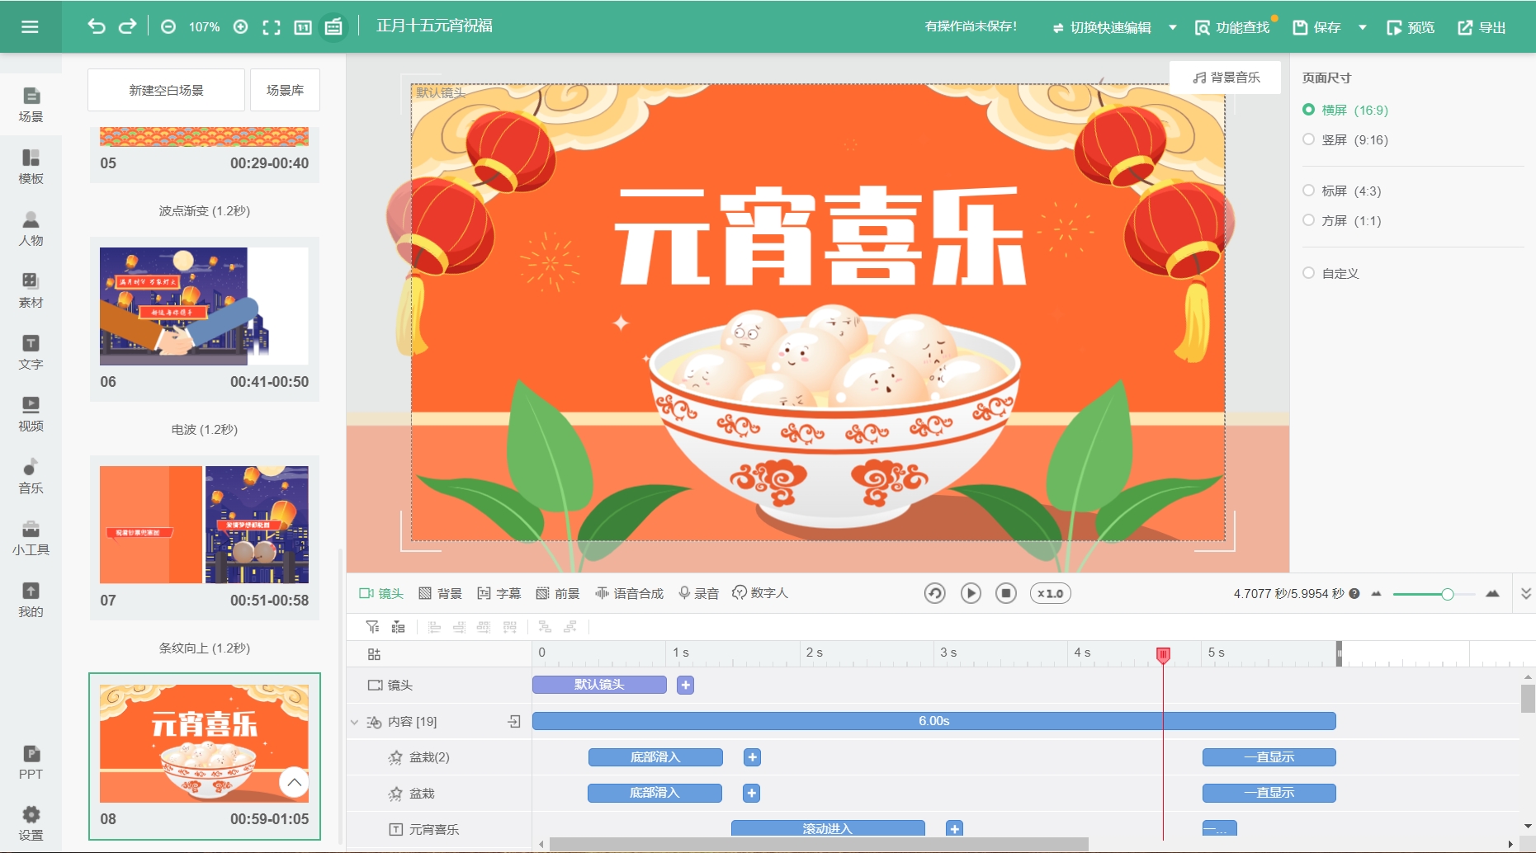This screenshot has width=1536, height=853.
Task: Select 竖屏 (9:16) page size
Action: tap(1345, 139)
